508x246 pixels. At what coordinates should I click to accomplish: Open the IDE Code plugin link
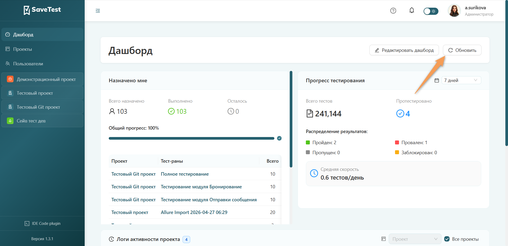coord(42,224)
